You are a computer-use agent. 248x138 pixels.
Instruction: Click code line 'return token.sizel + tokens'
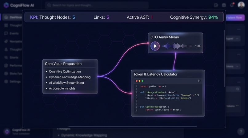163,110
